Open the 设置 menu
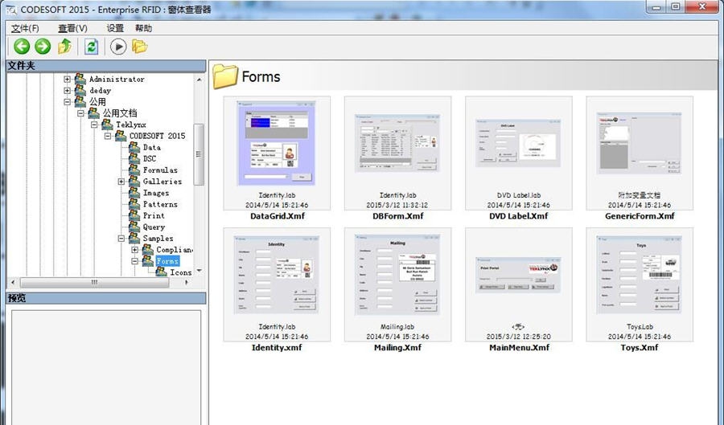 point(115,28)
